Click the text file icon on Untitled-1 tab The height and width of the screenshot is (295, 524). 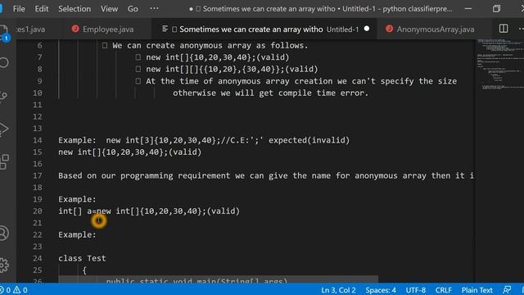[x=165, y=29]
